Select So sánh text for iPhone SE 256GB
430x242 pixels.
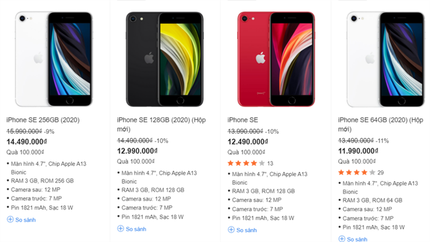[x=26, y=220]
